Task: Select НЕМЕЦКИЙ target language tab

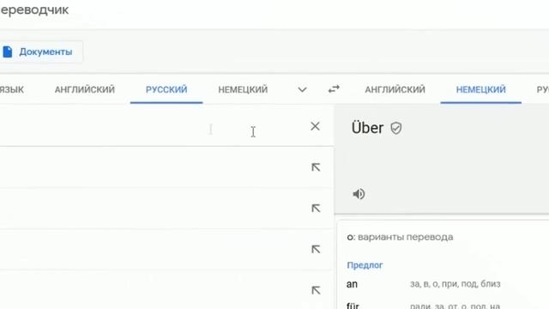Action: (x=480, y=89)
